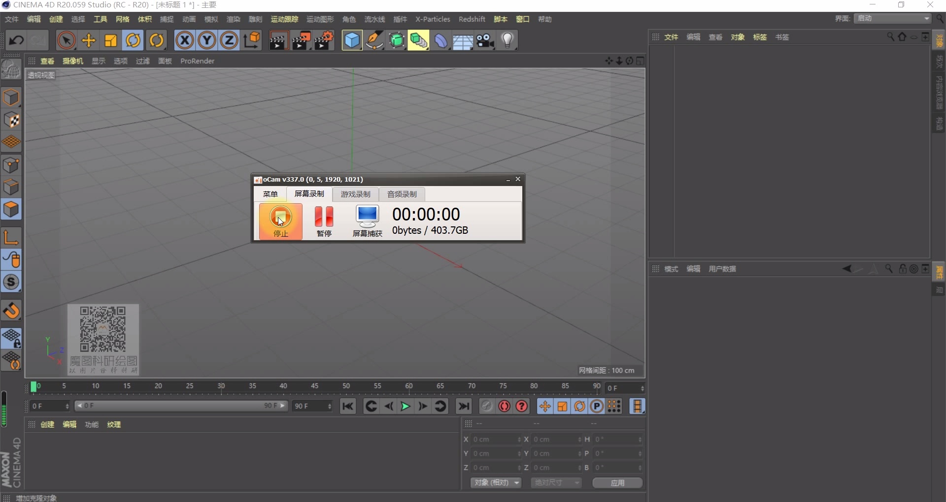The height and width of the screenshot is (502, 946).
Task: Click the apply button in coordinates panel
Action: pos(617,483)
